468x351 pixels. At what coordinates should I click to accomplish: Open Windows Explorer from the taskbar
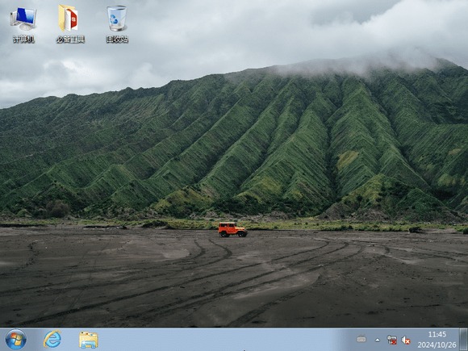pyautogui.click(x=89, y=340)
